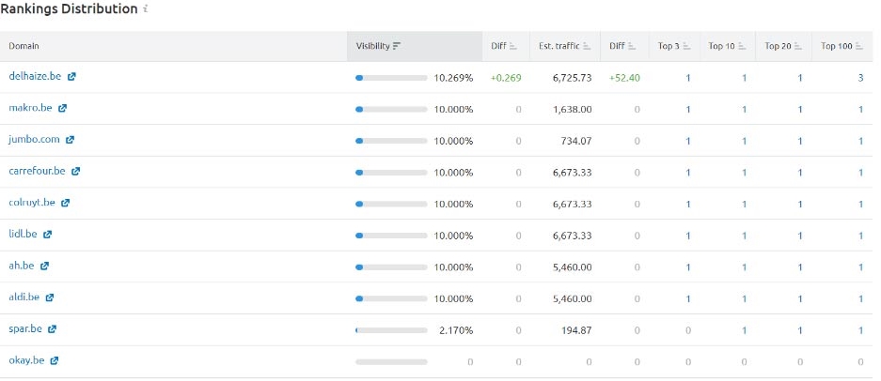
Task: Open the spar.be domain link
Action: click(25, 328)
